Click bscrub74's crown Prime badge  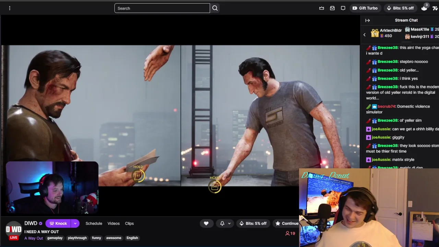click(x=375, y=106)
